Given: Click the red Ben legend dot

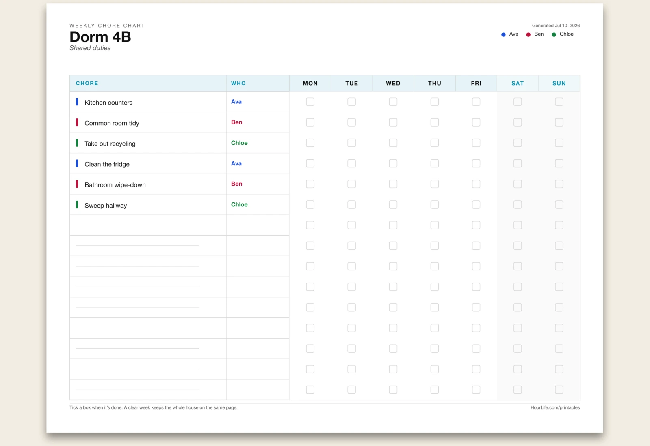Looking at the screenshot, I should pyautogui.click(x=528, y=35).
